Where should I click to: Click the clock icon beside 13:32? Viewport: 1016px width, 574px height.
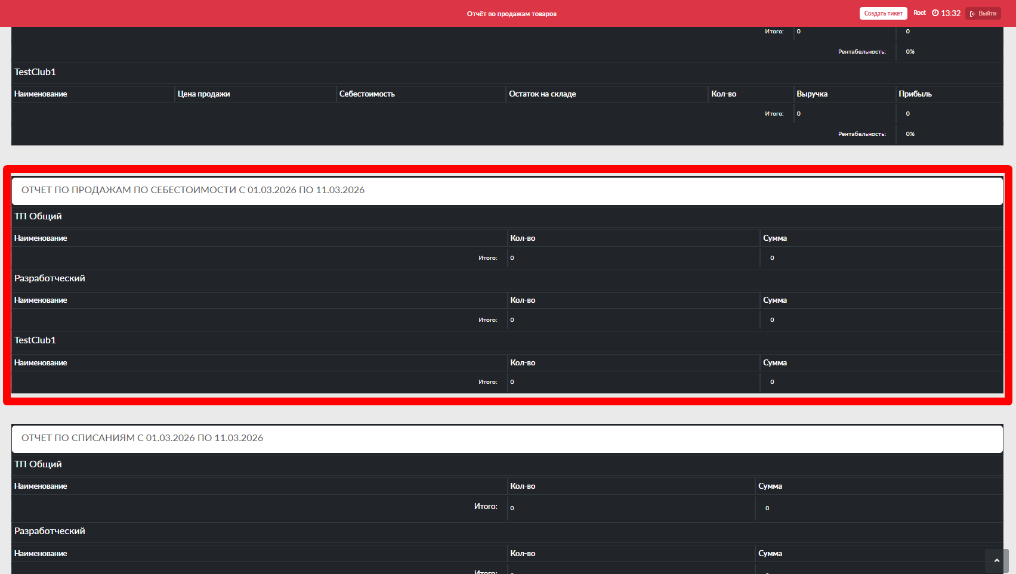935,13
